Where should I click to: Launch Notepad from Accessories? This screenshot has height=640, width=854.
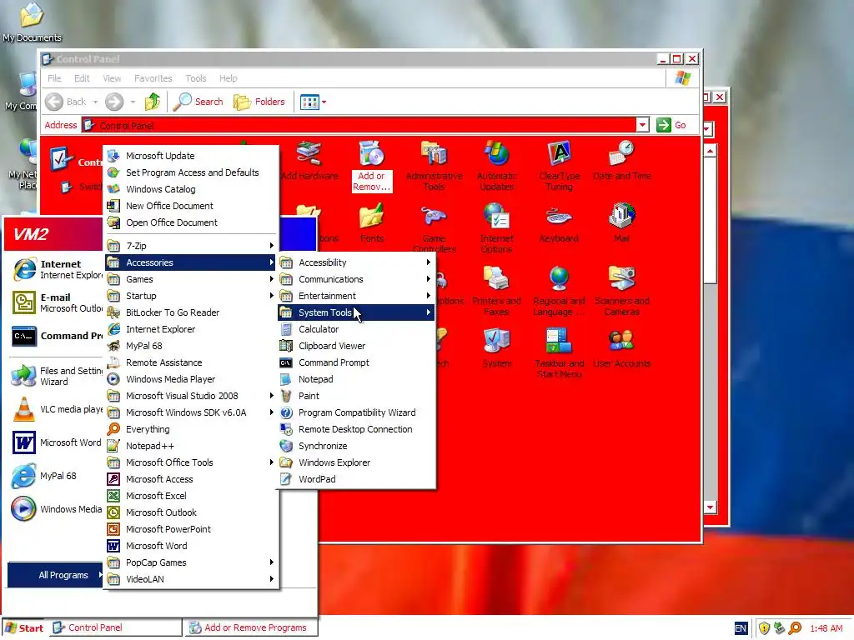tap(357, 379)
